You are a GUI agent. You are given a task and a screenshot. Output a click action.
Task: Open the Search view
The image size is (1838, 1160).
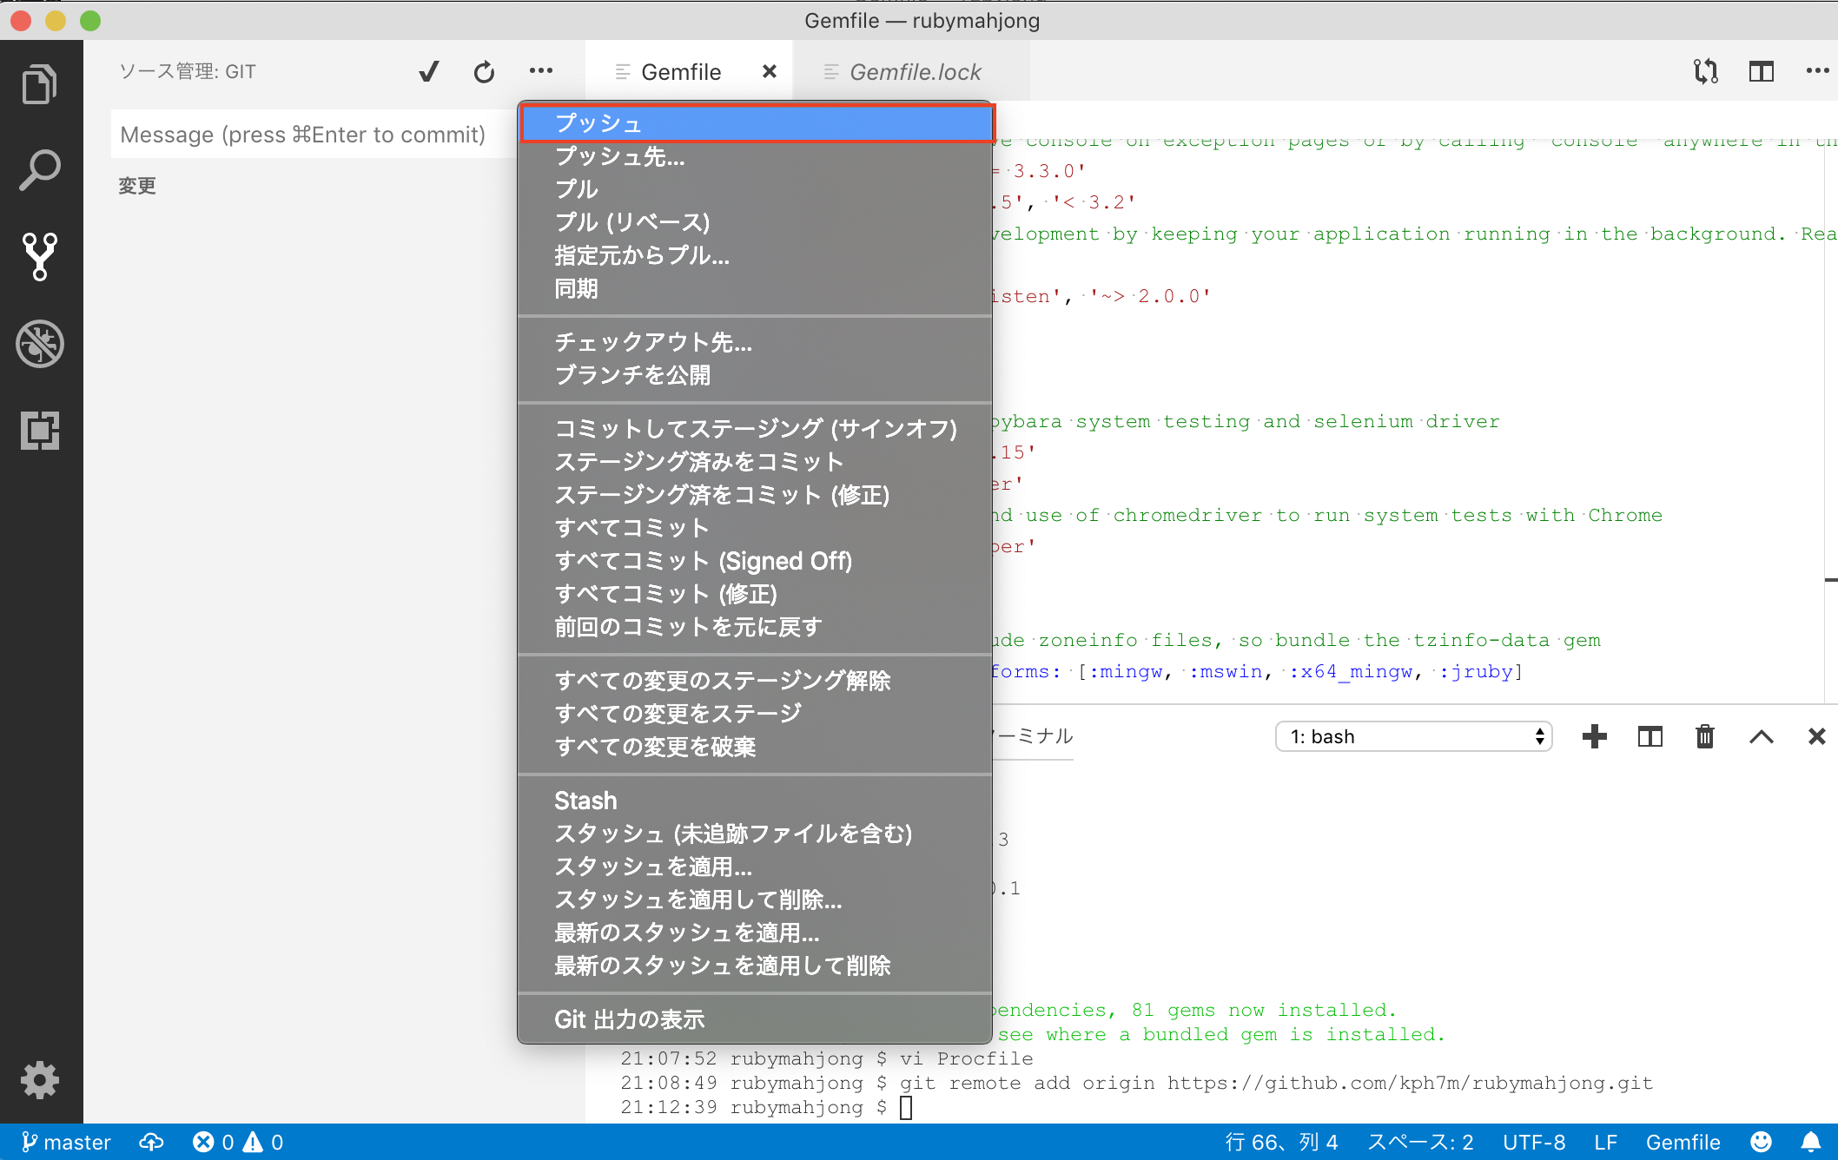tap(40, 170)
